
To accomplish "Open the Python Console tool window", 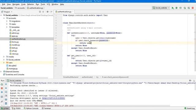I will pos(31,108).
